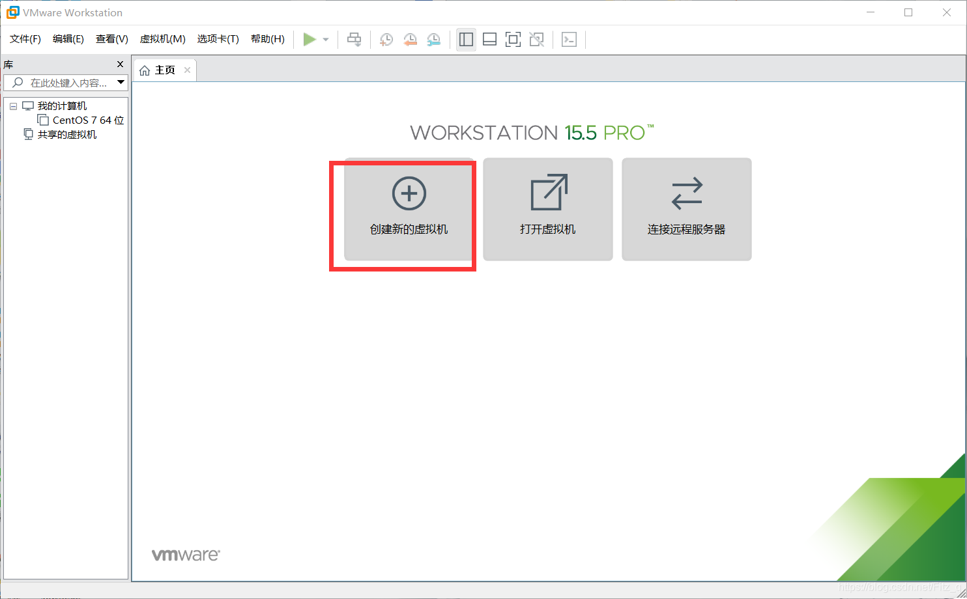Click 打开虚拟机 button
This screenshot has width=967, height=599.
548,209
